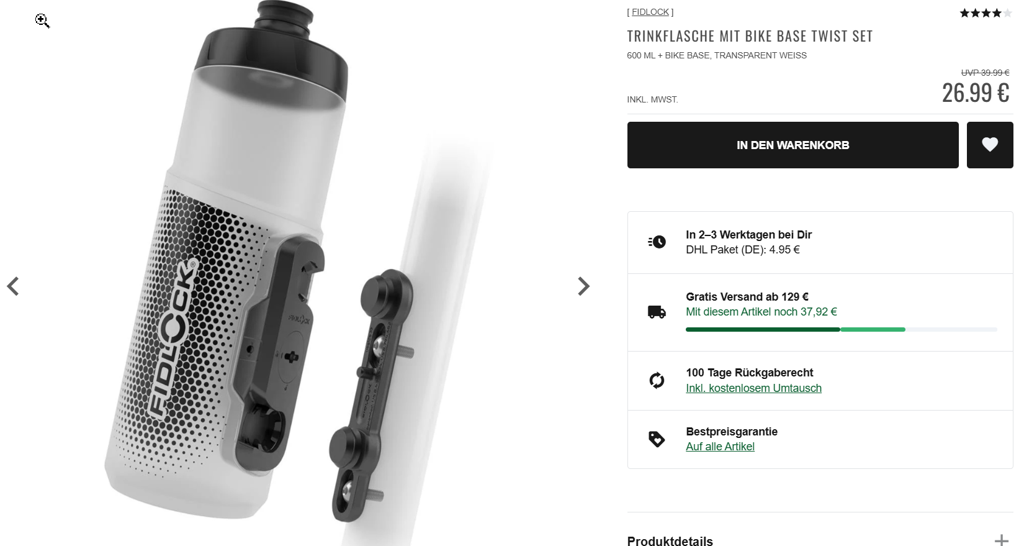
Task: Click the express delivery clock icon
Action: tap(657, 242)
